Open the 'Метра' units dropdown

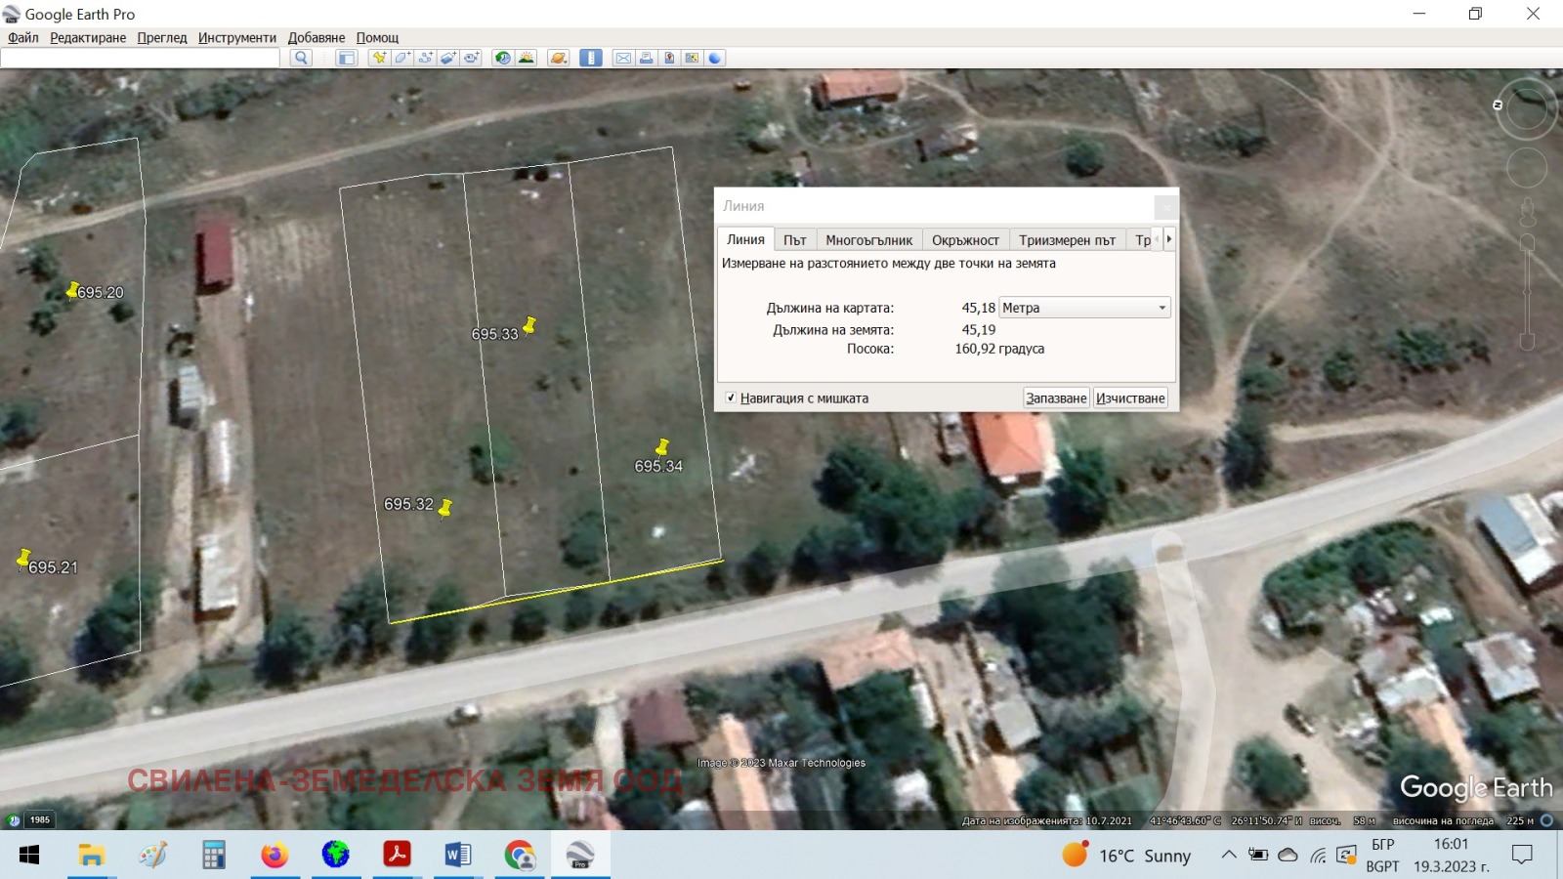1084,308
